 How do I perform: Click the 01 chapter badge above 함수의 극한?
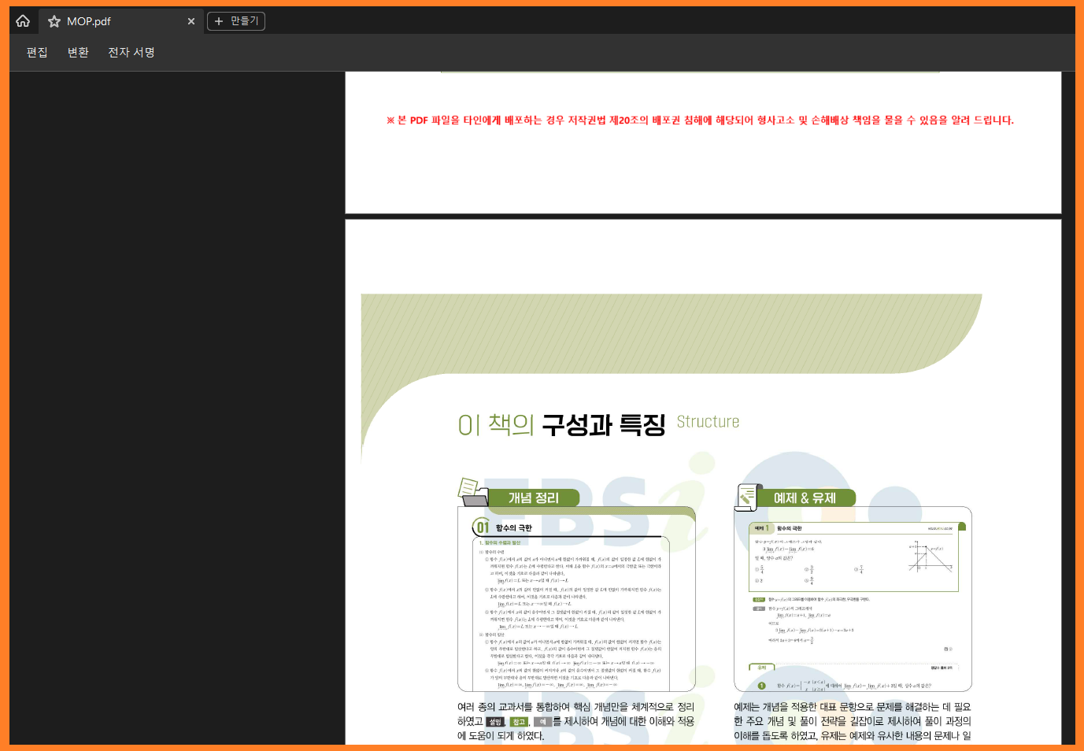(x=483, y=526)
